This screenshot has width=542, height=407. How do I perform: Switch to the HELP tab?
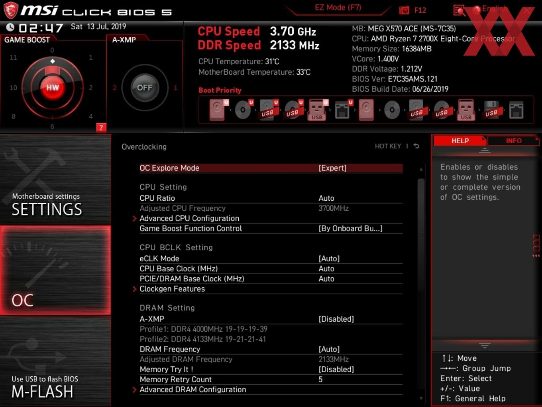460,141
